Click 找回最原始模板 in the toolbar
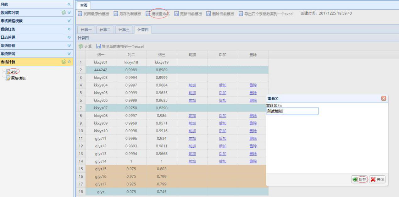This screenshot has height=197, width=399. pyautogui.click(x=93, y=14)
